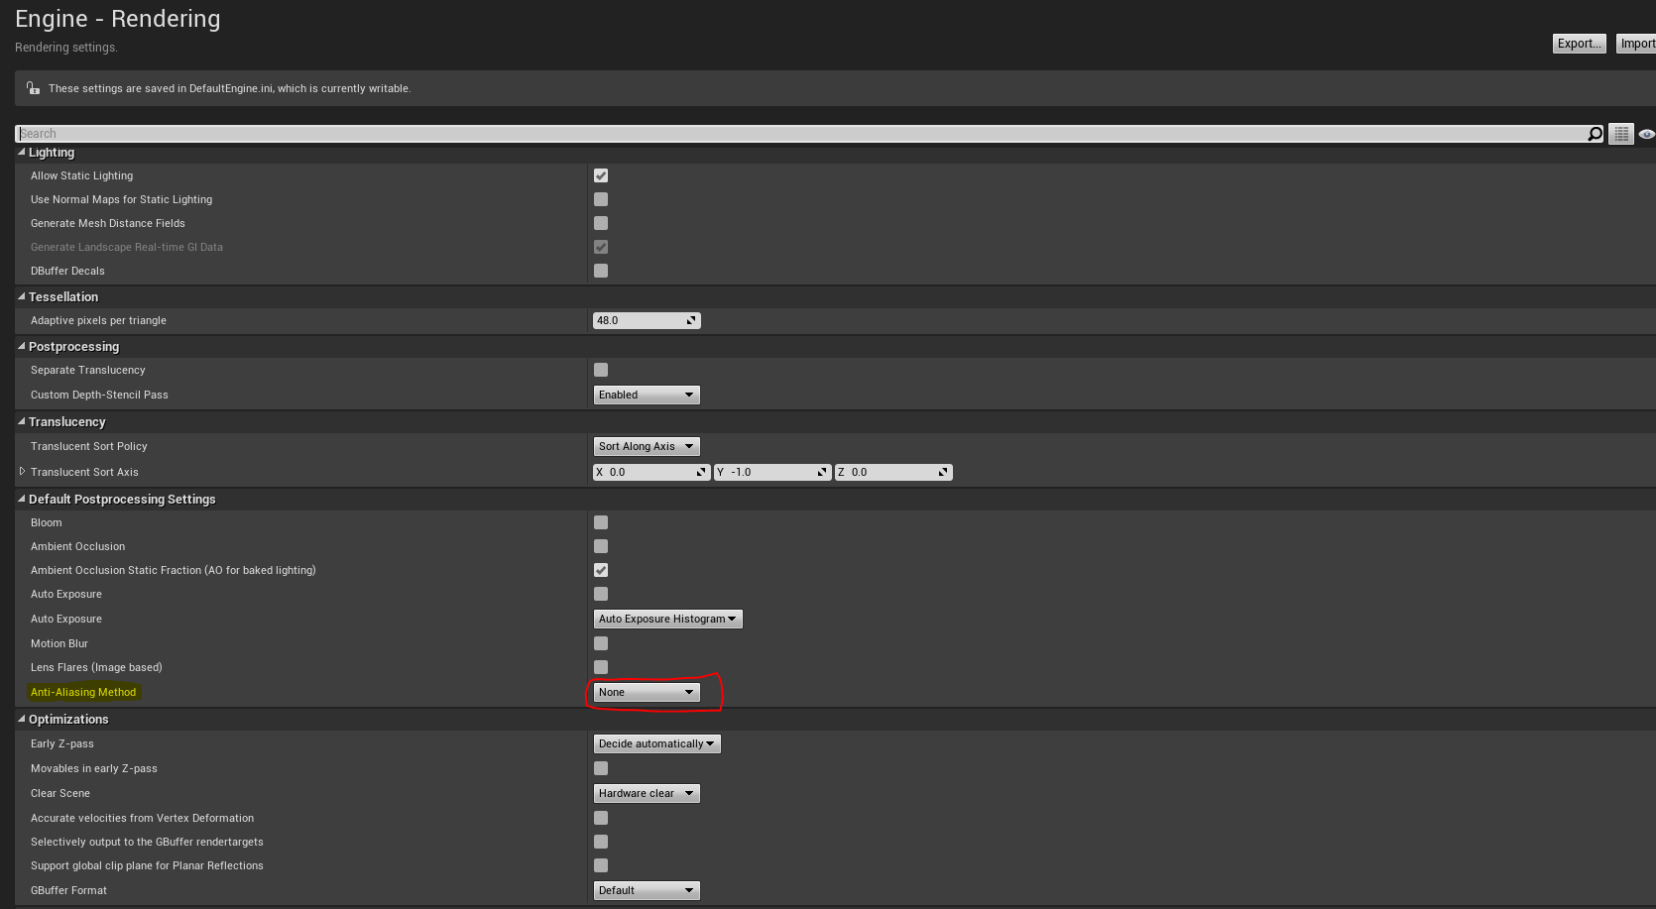Click the Translucent Sort Axis Y field

click(x=772, y=472)
